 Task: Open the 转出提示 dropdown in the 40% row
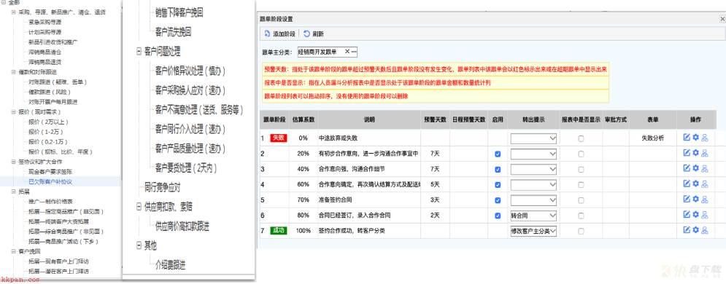533,169
